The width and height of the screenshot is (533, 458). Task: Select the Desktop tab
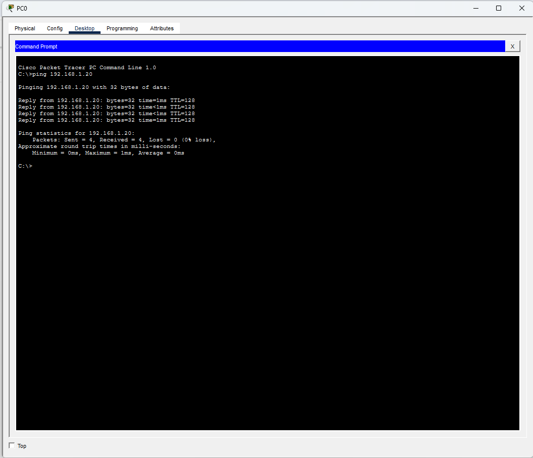85,29
